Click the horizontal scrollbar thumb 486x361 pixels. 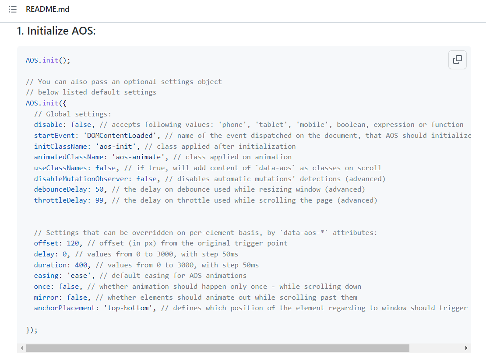point(218,348)
